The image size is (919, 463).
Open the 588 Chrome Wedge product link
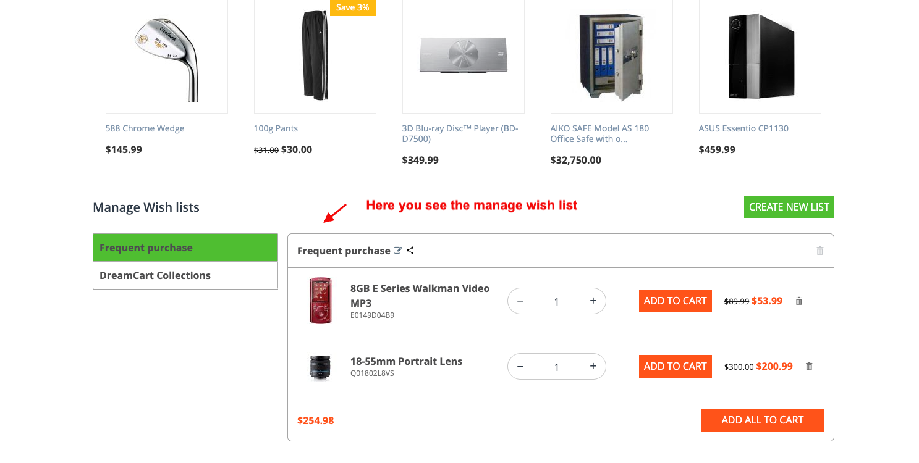[x=145, y=128]
